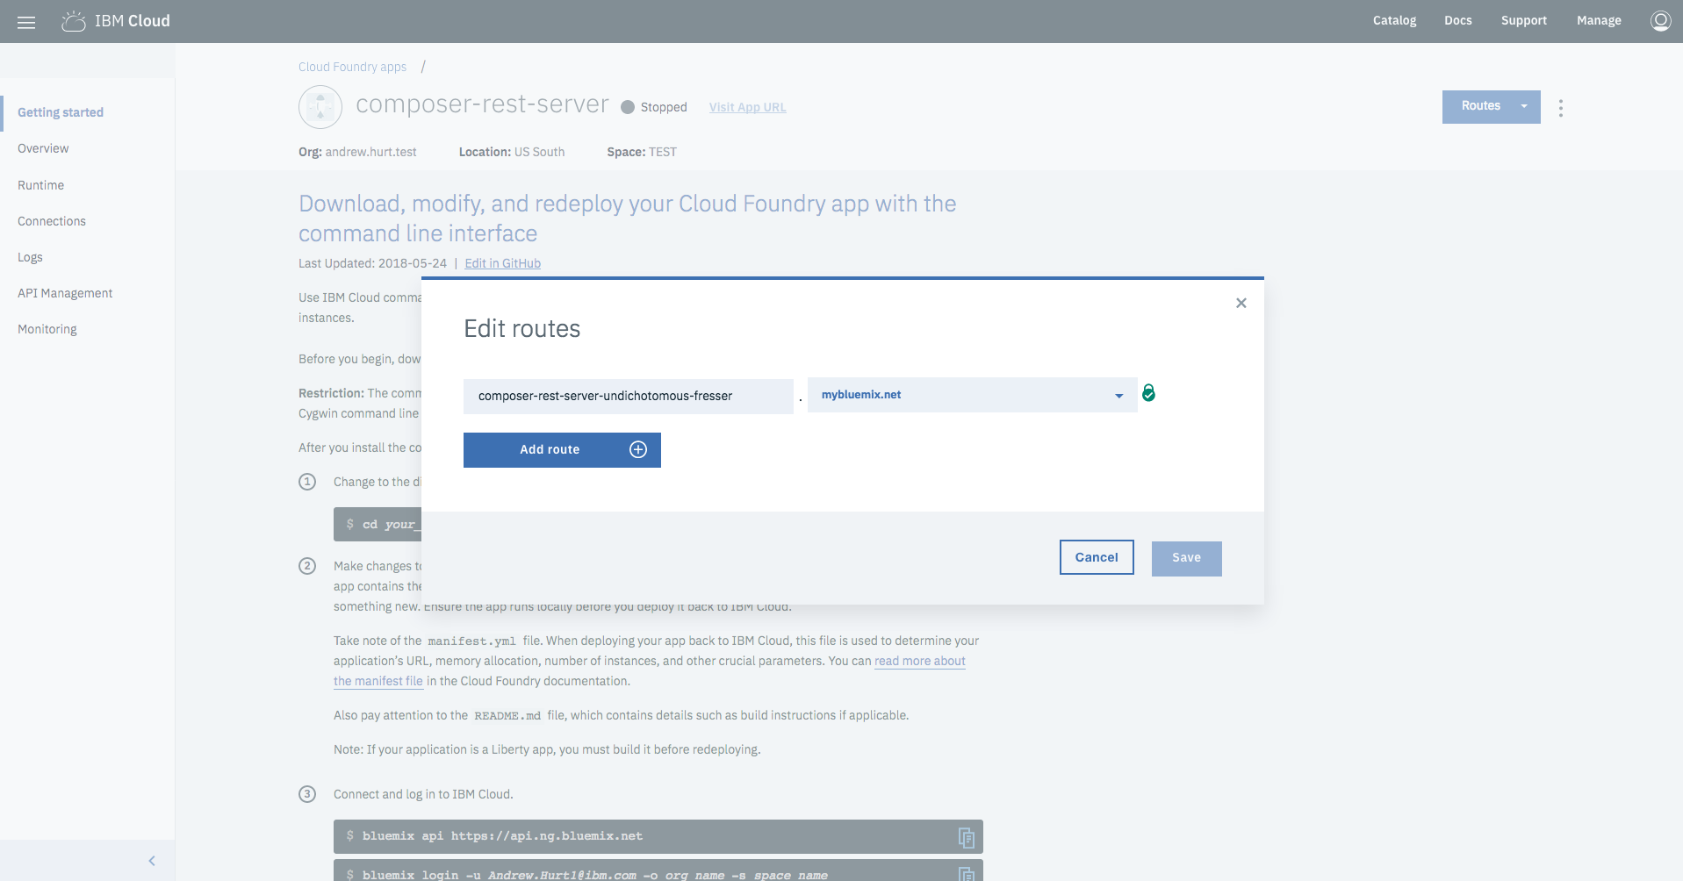
Task: Click the IBM Cloud logo
Action: pos(116,21)
